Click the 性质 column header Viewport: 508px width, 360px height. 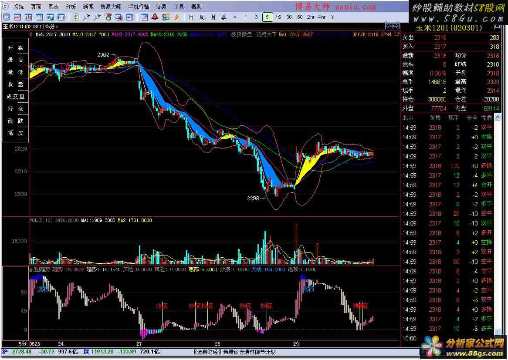pos(486,117)
